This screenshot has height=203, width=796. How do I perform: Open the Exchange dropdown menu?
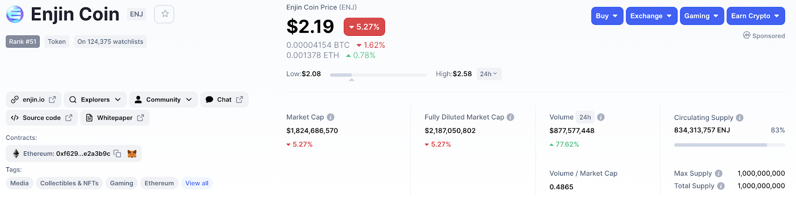651,16
